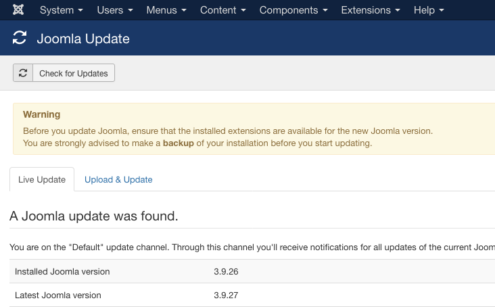Open the Content menu
This screenshot has width=495, height=307.
[x=223, y=10]
